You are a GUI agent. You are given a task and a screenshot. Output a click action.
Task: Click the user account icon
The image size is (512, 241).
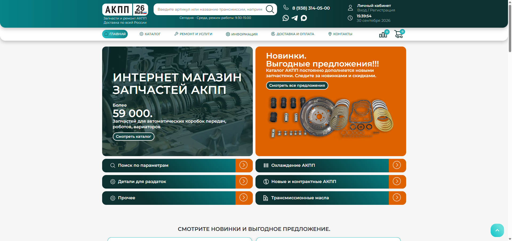(350, 8)
